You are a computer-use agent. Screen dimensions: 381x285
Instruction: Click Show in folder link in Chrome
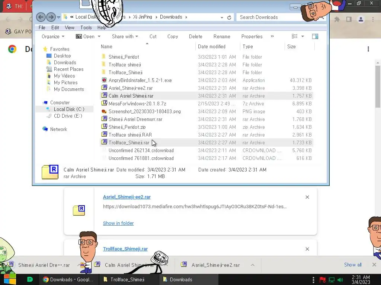click(x=118, y=223)
